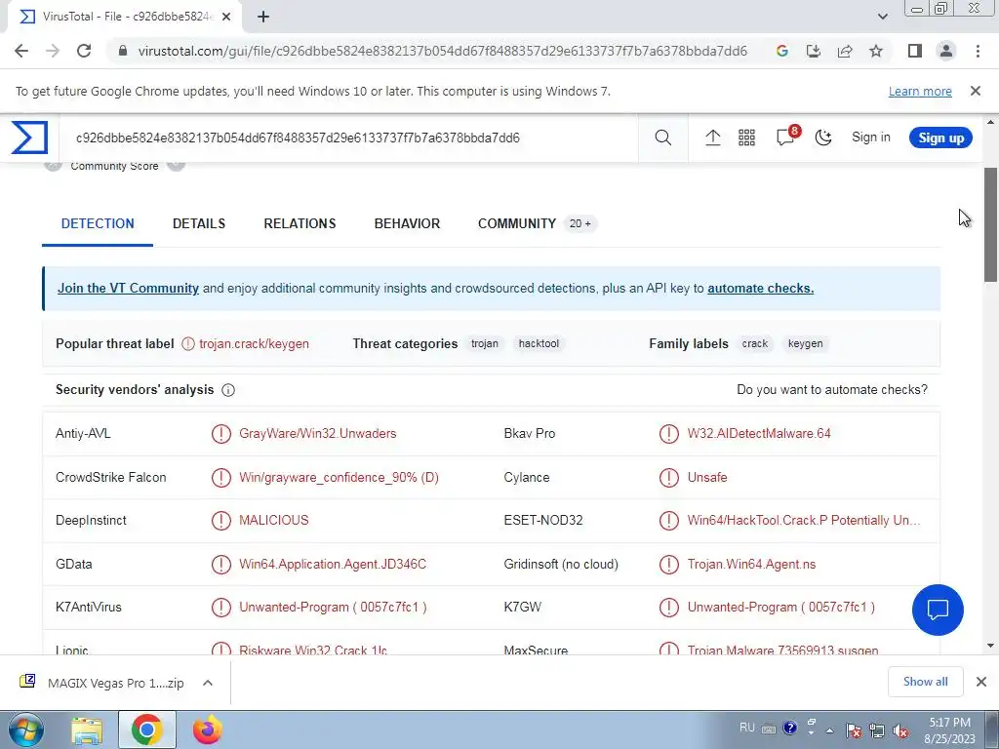This screenshot has height=749, width=999.
Task: Click the browser back arrow
Action: tap(21, 51)
